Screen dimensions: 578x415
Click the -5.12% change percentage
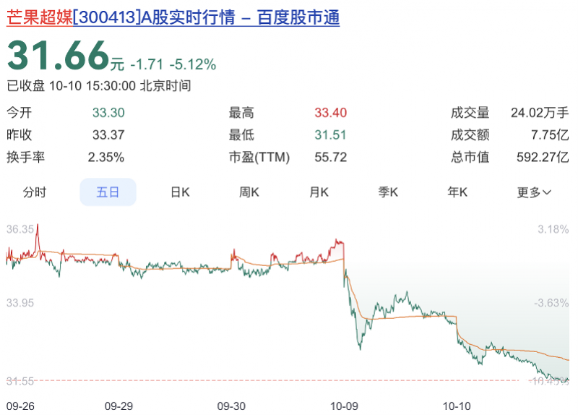click(x=192, y=64)
